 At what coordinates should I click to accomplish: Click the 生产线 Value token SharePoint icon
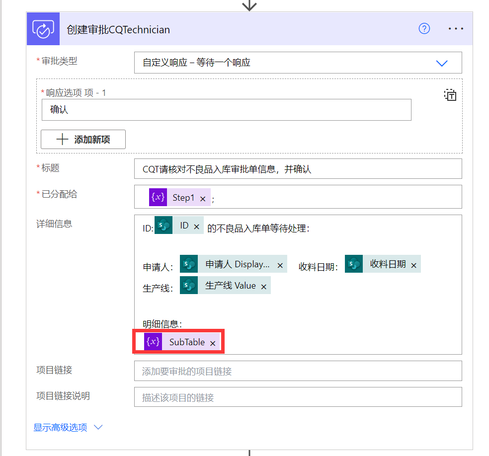point(189,285)
